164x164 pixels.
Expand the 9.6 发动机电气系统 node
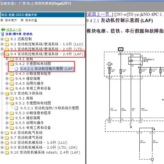[x=2, y=133]
